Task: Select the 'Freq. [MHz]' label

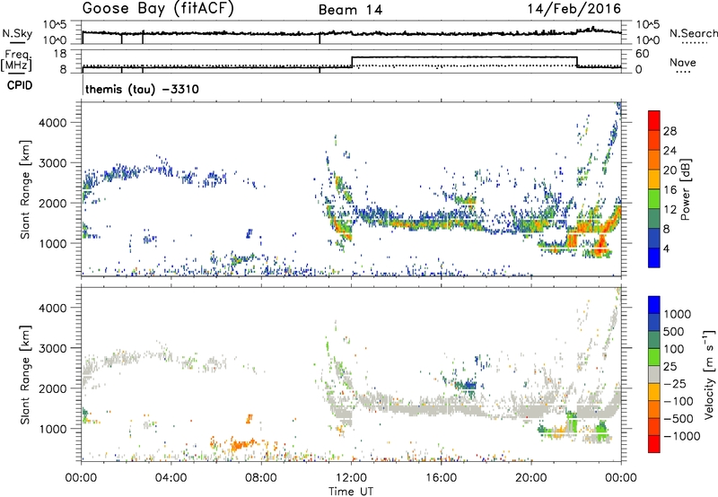Action: pos(16,61)
